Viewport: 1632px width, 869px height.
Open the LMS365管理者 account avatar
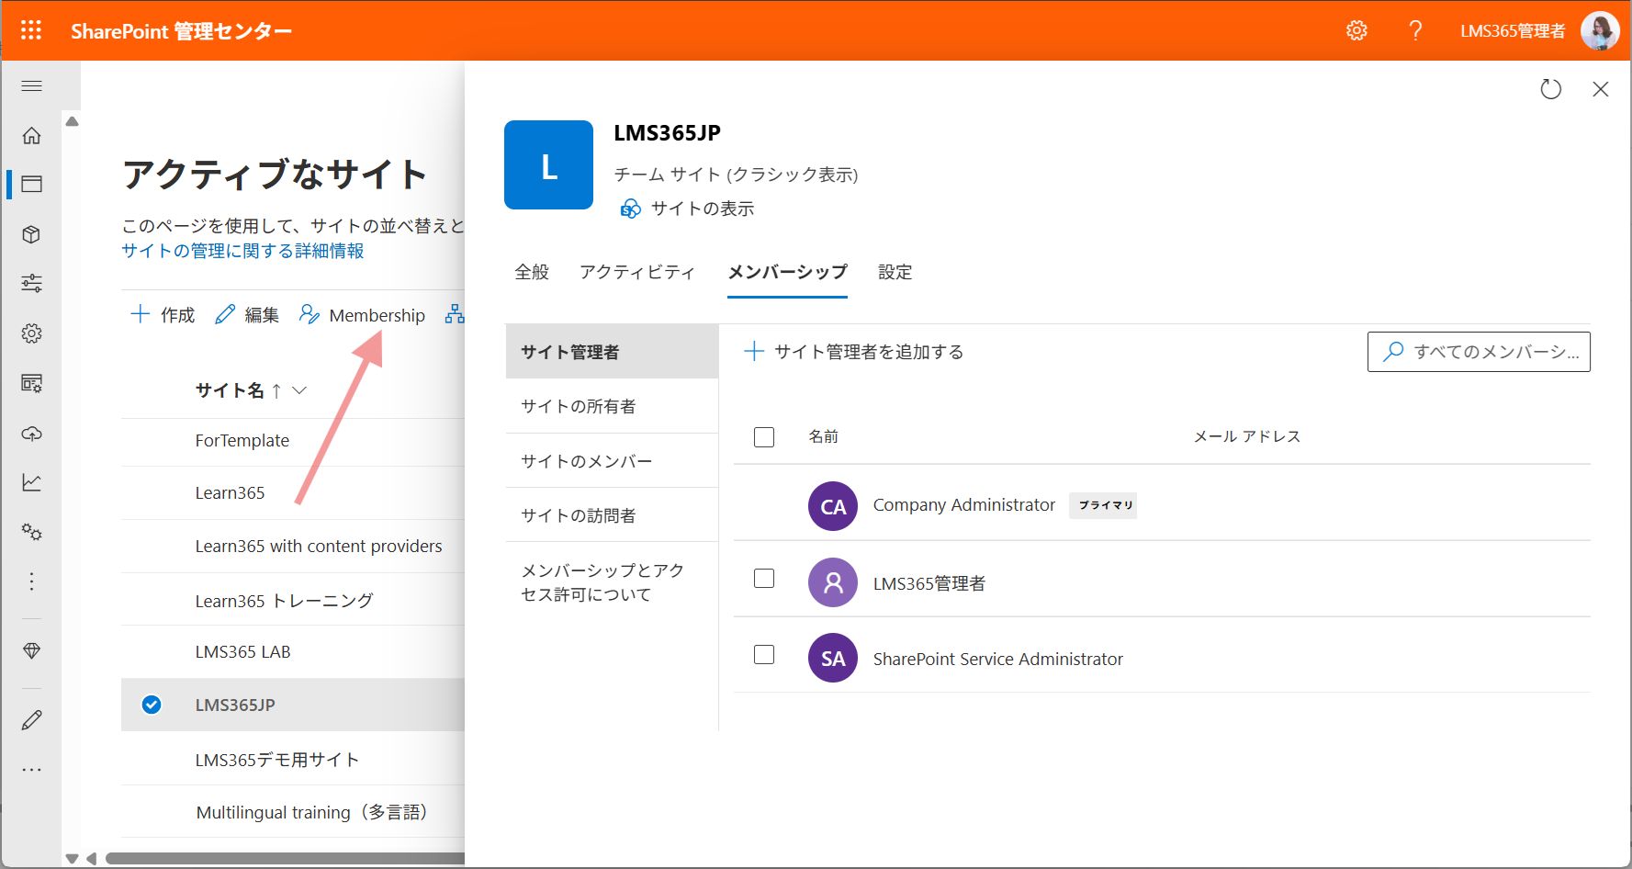pos(1600,31)
